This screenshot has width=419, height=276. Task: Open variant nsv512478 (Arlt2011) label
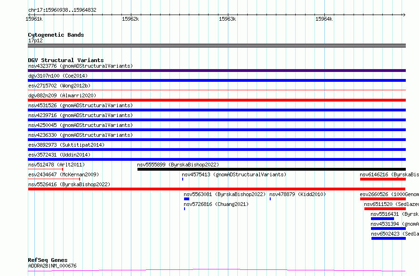(56, 165)
